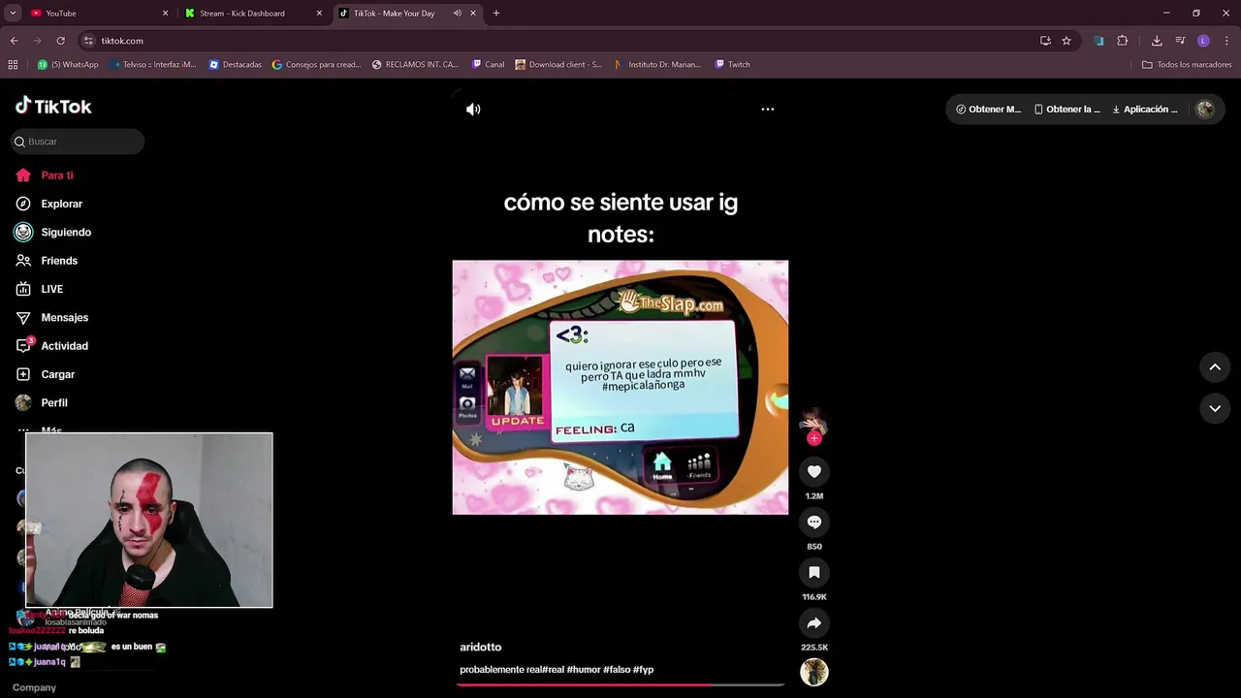
Task: Open the LIVE section
Action: (39, 289)
